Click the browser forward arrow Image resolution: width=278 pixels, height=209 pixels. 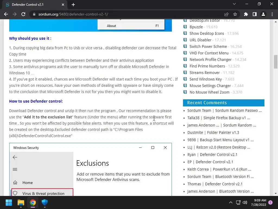pyautogui.click(x=15, y=14)
